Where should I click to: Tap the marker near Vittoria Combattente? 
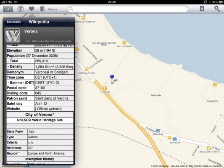[83, 18]
